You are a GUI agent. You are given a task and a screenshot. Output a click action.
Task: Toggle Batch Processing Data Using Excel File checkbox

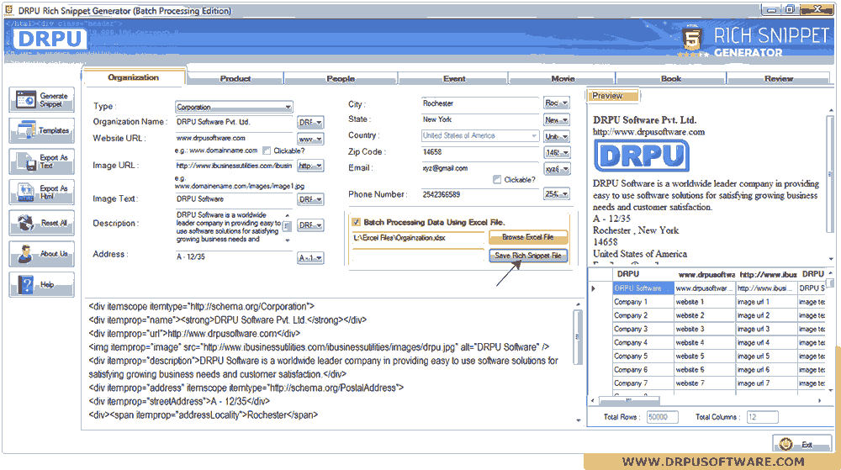click(356, 222)
